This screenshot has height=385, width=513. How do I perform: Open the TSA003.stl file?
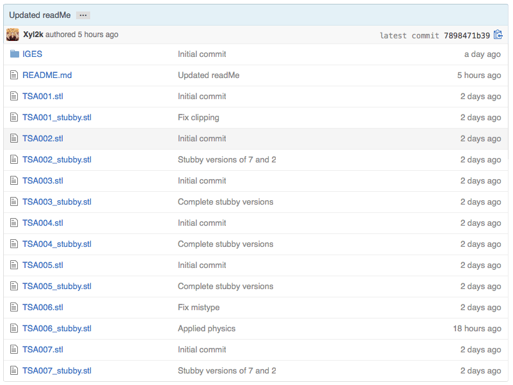42,181
